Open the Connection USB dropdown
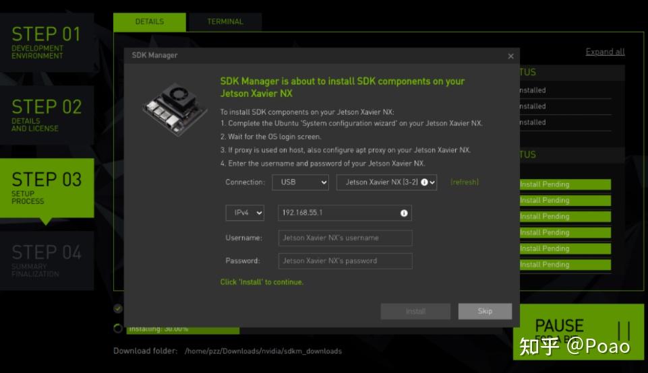Viewport: 648px width, 373px height. pos(301,182)
